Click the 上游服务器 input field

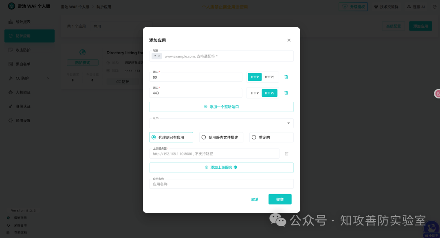point(214,154)
